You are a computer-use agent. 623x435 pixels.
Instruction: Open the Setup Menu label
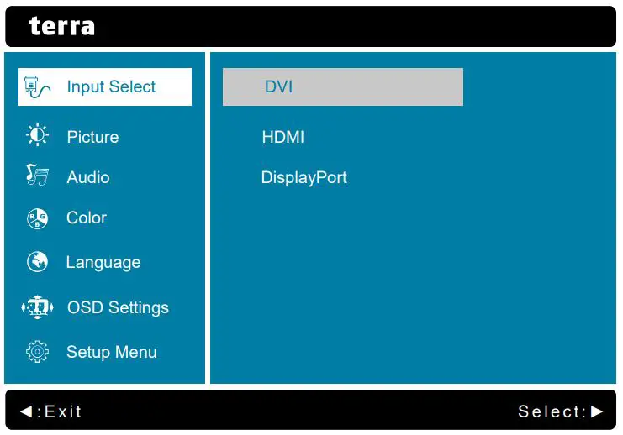click(112, 352)
